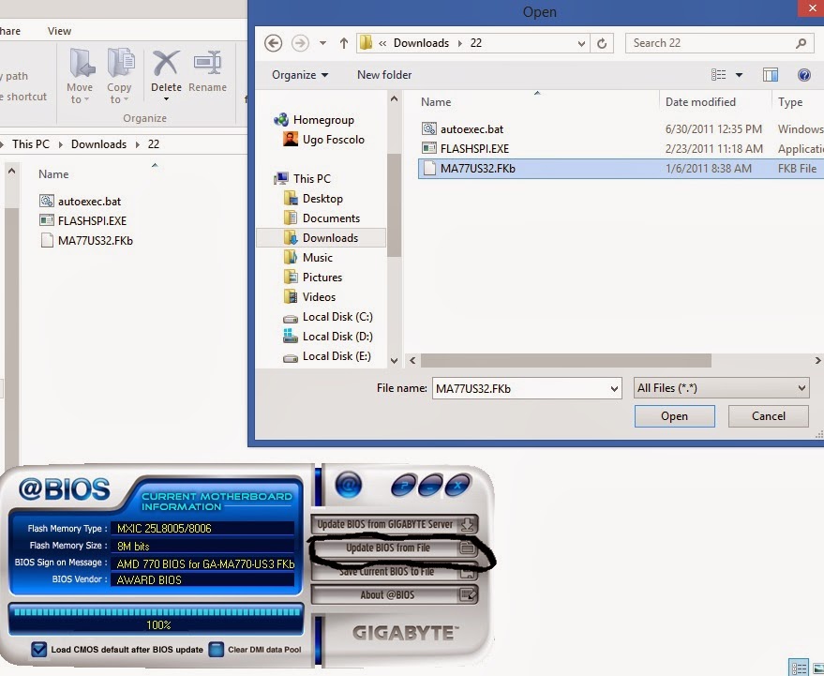The height and width of the screenshot is (676, 824).
Task: Select MA77US32.FKb row in Open dialog
Action: click(x=622, y=169)
